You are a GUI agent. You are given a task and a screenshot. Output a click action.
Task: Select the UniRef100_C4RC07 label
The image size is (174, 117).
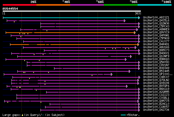click(x=156, y=77)
